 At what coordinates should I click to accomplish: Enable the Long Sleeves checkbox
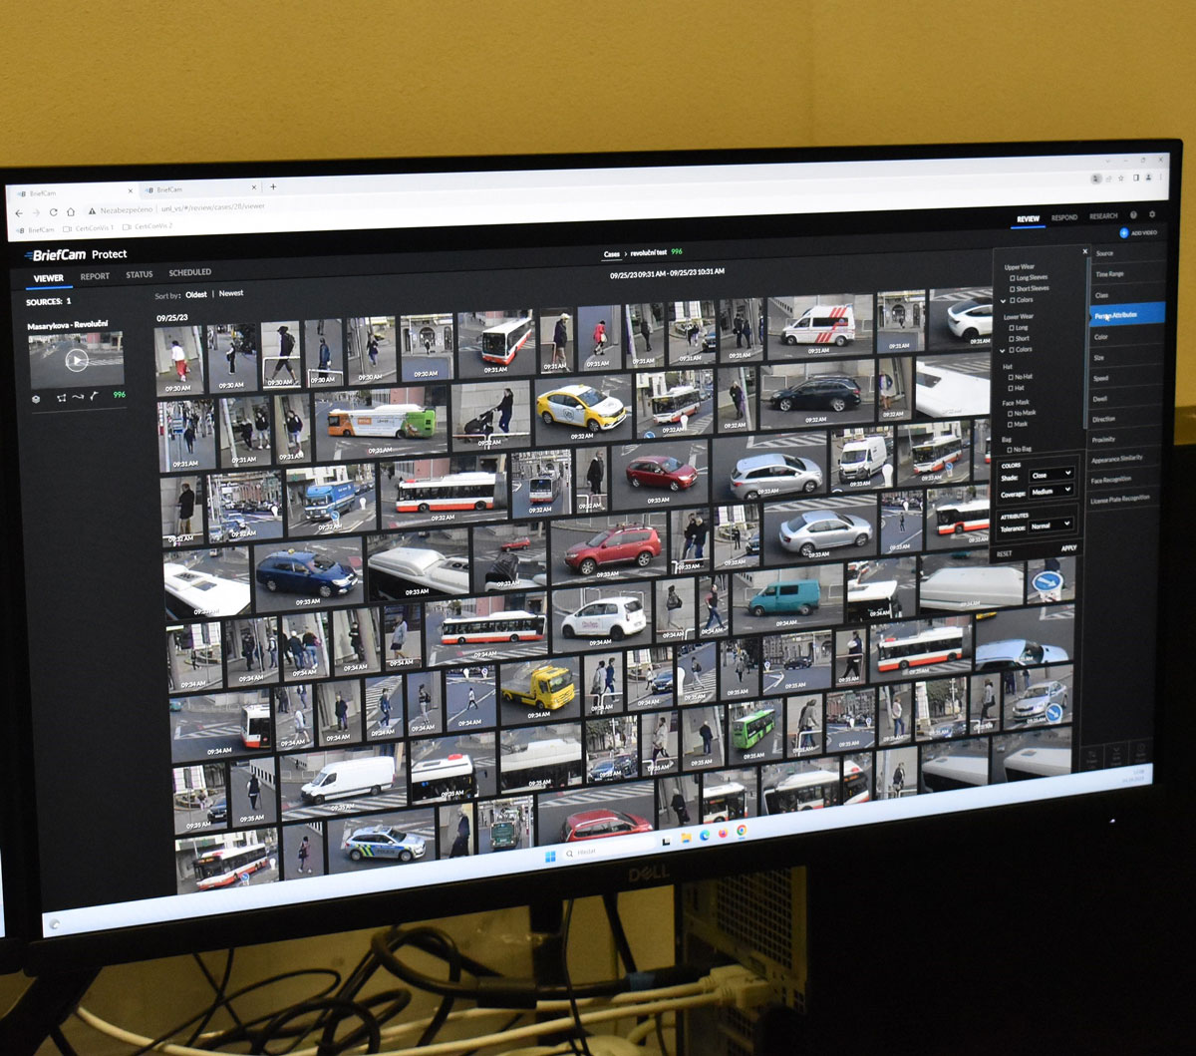coord(1013,278)
